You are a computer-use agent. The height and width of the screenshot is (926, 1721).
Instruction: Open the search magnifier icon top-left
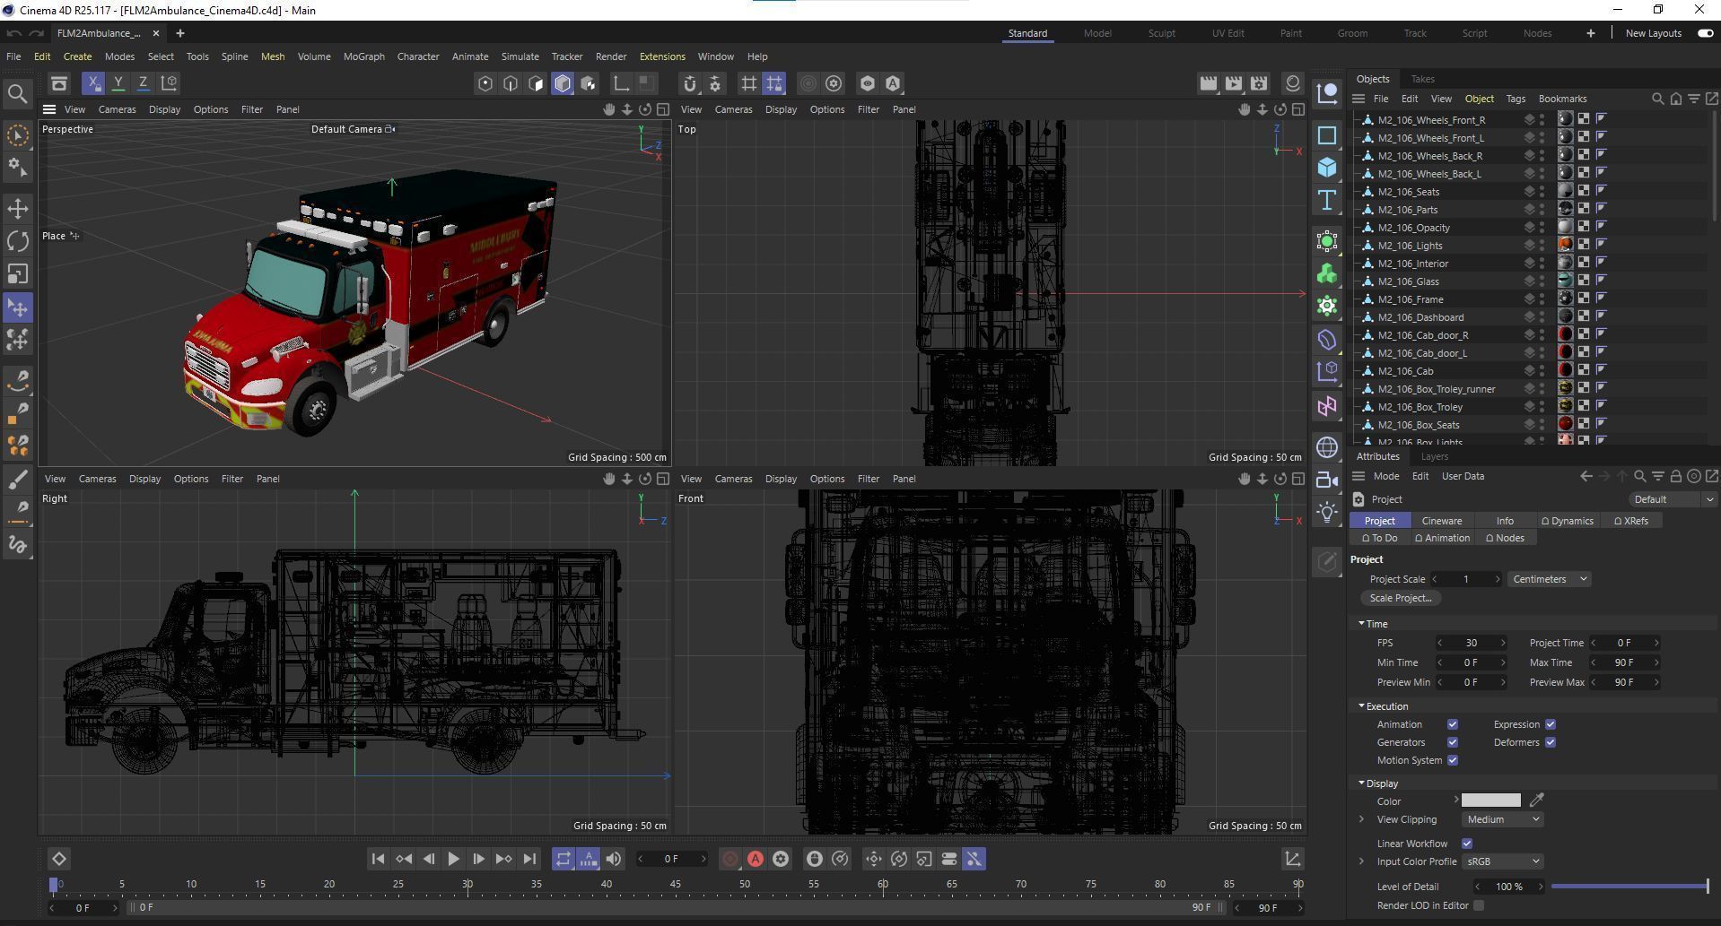[x=17, y=93]
